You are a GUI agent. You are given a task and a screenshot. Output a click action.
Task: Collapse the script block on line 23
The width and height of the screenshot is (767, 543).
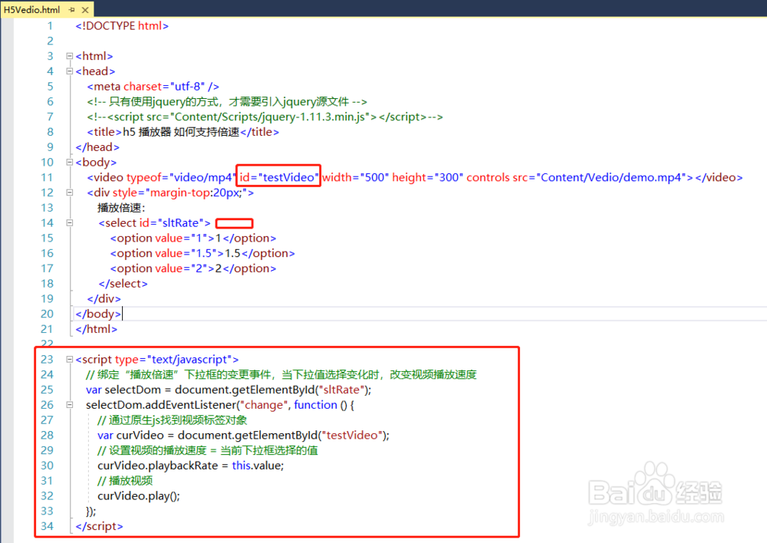coord(70,360)
